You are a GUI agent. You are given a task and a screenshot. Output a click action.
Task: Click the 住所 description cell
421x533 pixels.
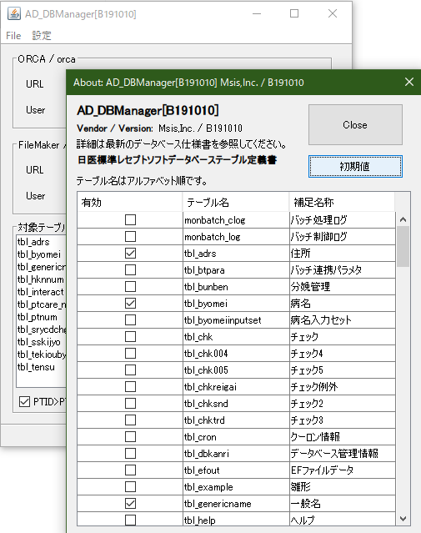[343, 254]
